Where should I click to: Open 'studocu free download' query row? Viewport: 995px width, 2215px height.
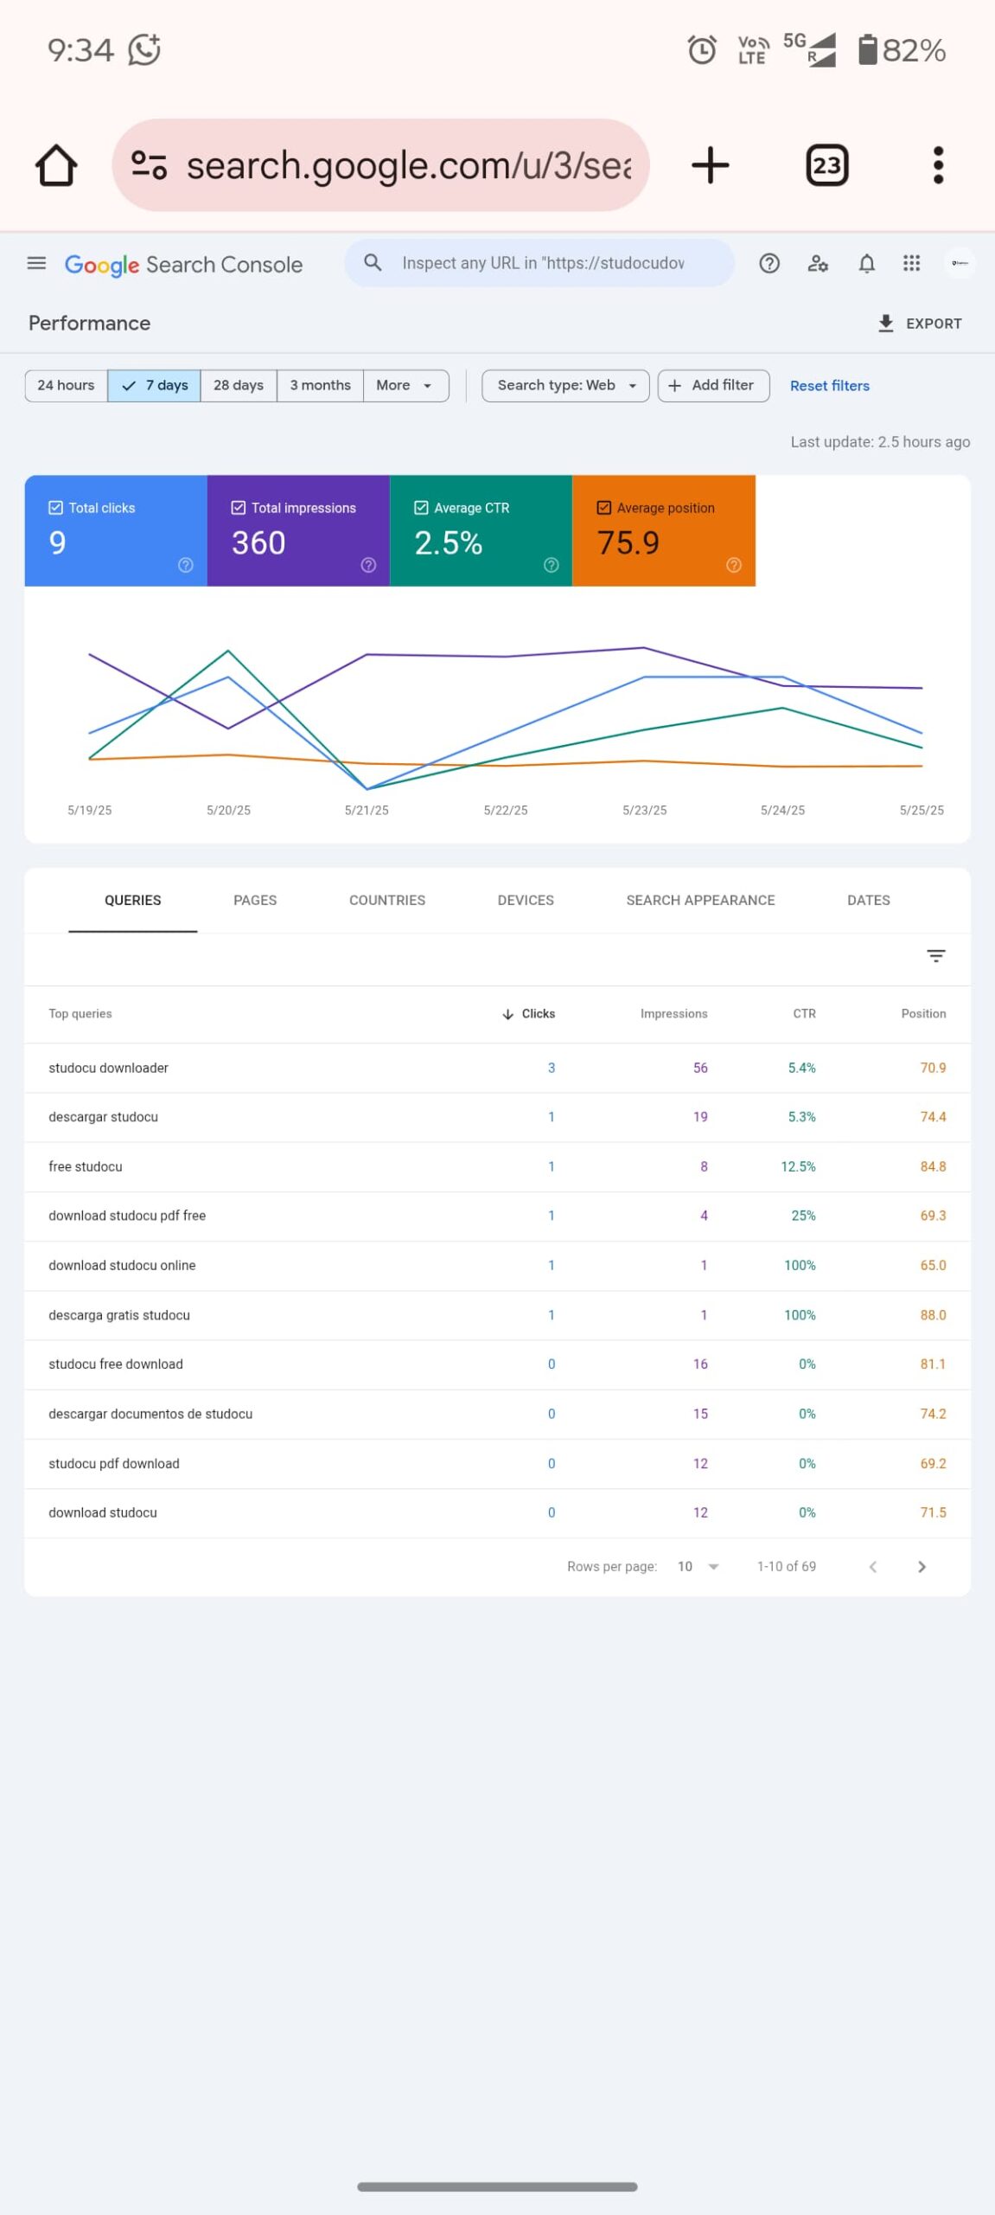coord(497,1364)
